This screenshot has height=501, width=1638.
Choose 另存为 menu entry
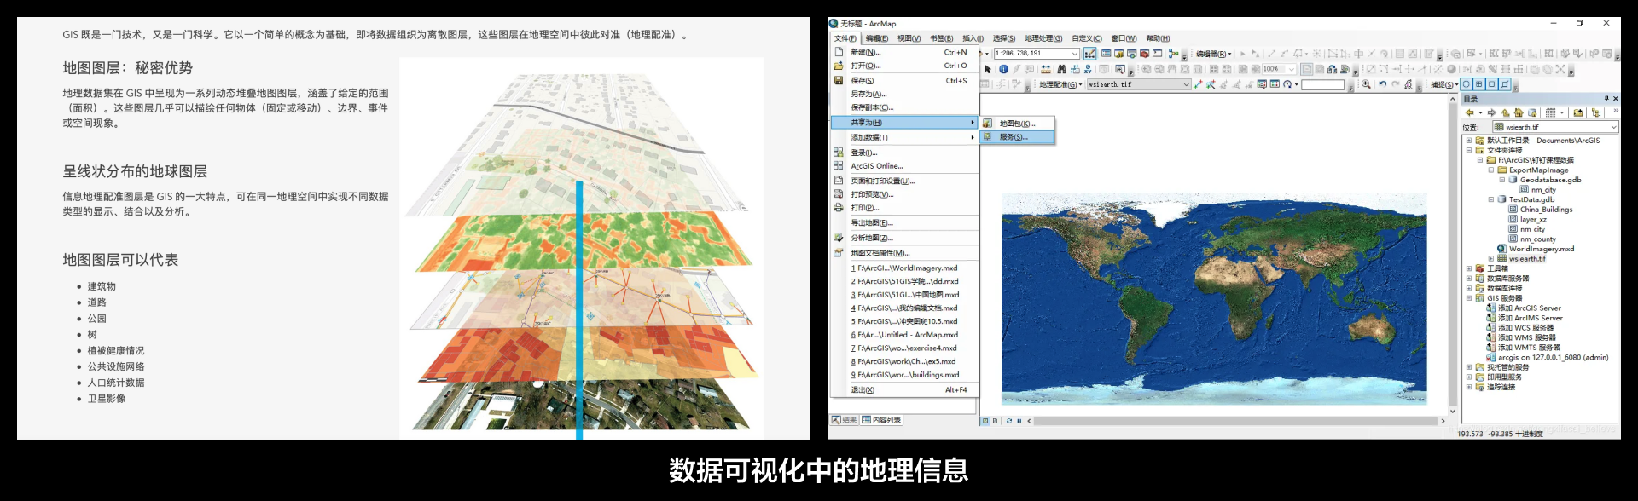click(904, 94)
